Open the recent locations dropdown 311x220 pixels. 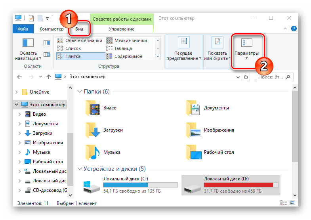[x=40, y=77]
